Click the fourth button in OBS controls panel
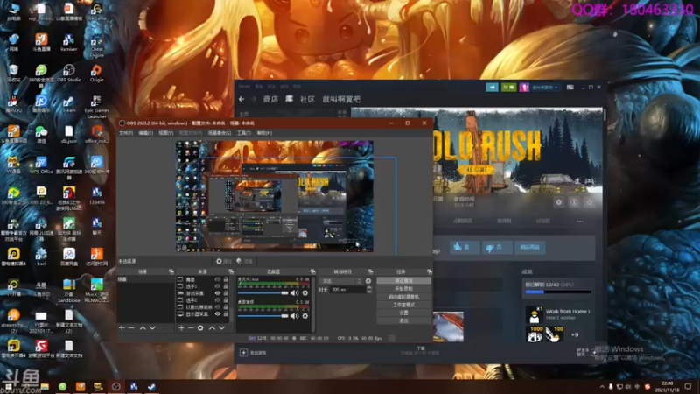Image resolution: width=700 pixels, height=394 pixels. pyautogui.click(x=403, y=305)
